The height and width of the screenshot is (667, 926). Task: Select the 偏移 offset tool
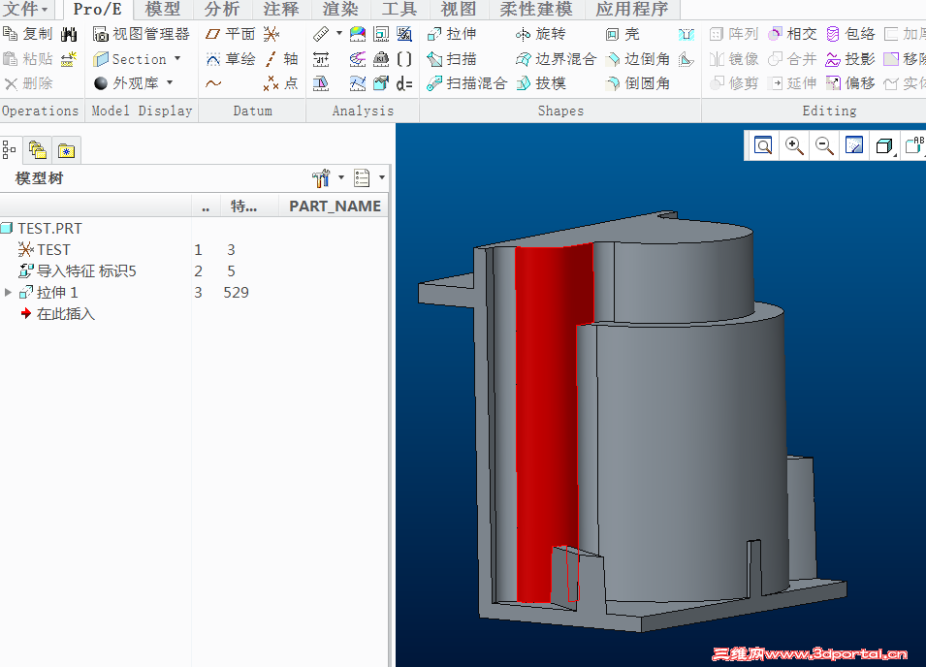pos(851,83)
